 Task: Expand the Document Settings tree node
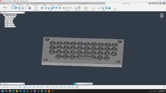click(x=3, y=17)
